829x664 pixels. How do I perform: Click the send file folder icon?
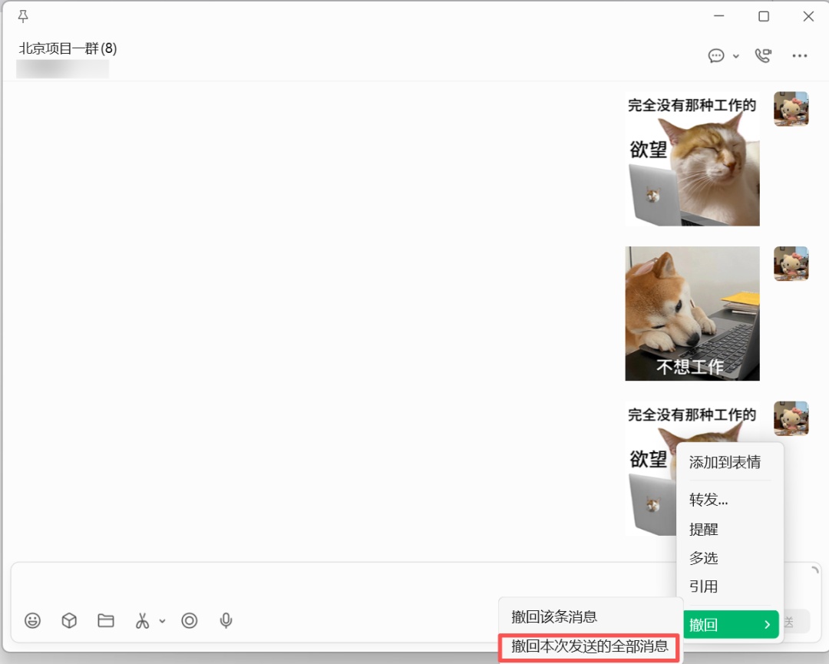(106, 621)
